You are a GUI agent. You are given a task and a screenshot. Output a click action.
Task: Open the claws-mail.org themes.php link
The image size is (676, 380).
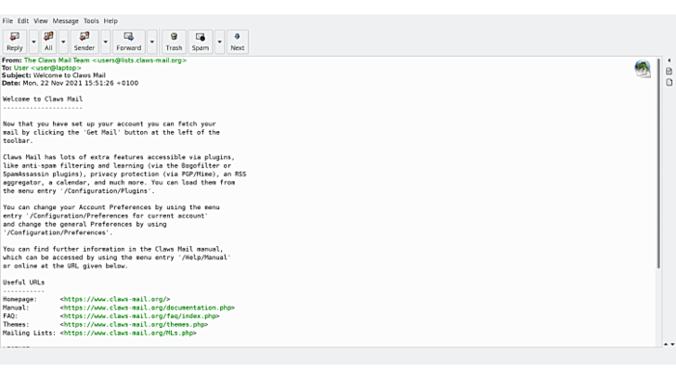[134, 324]
